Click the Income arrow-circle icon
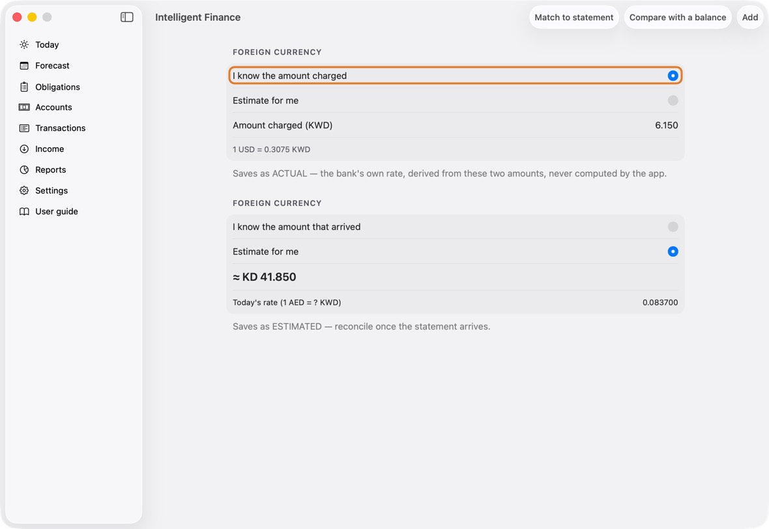Image resolution: width=769 pixels, height=529 pixels. (24, 149)
